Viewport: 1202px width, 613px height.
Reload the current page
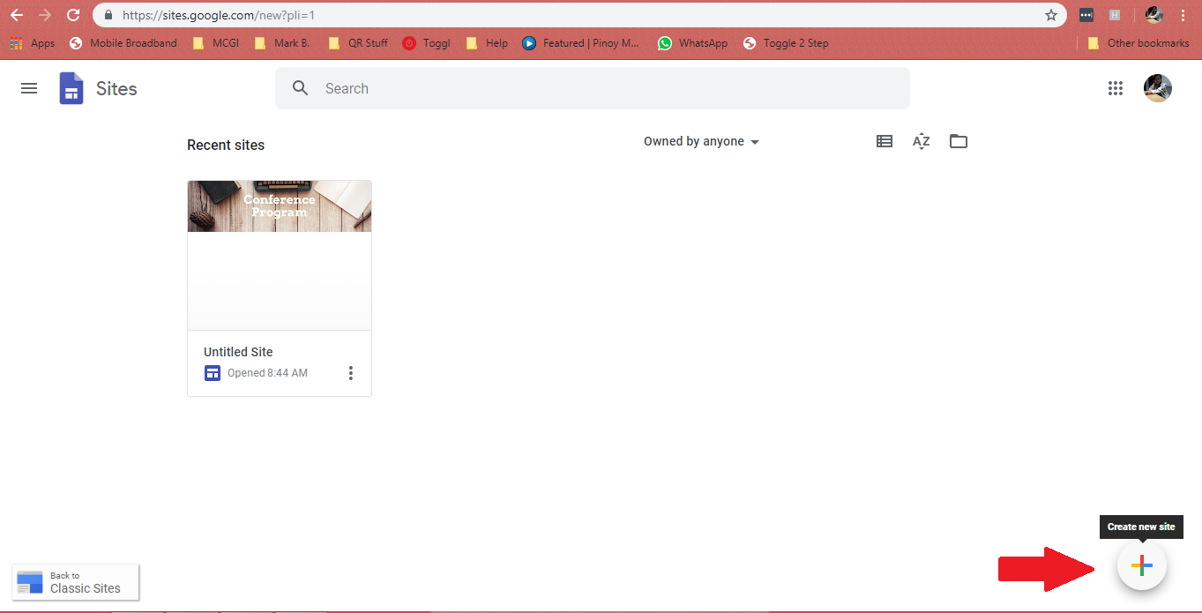tap(73, 15)
